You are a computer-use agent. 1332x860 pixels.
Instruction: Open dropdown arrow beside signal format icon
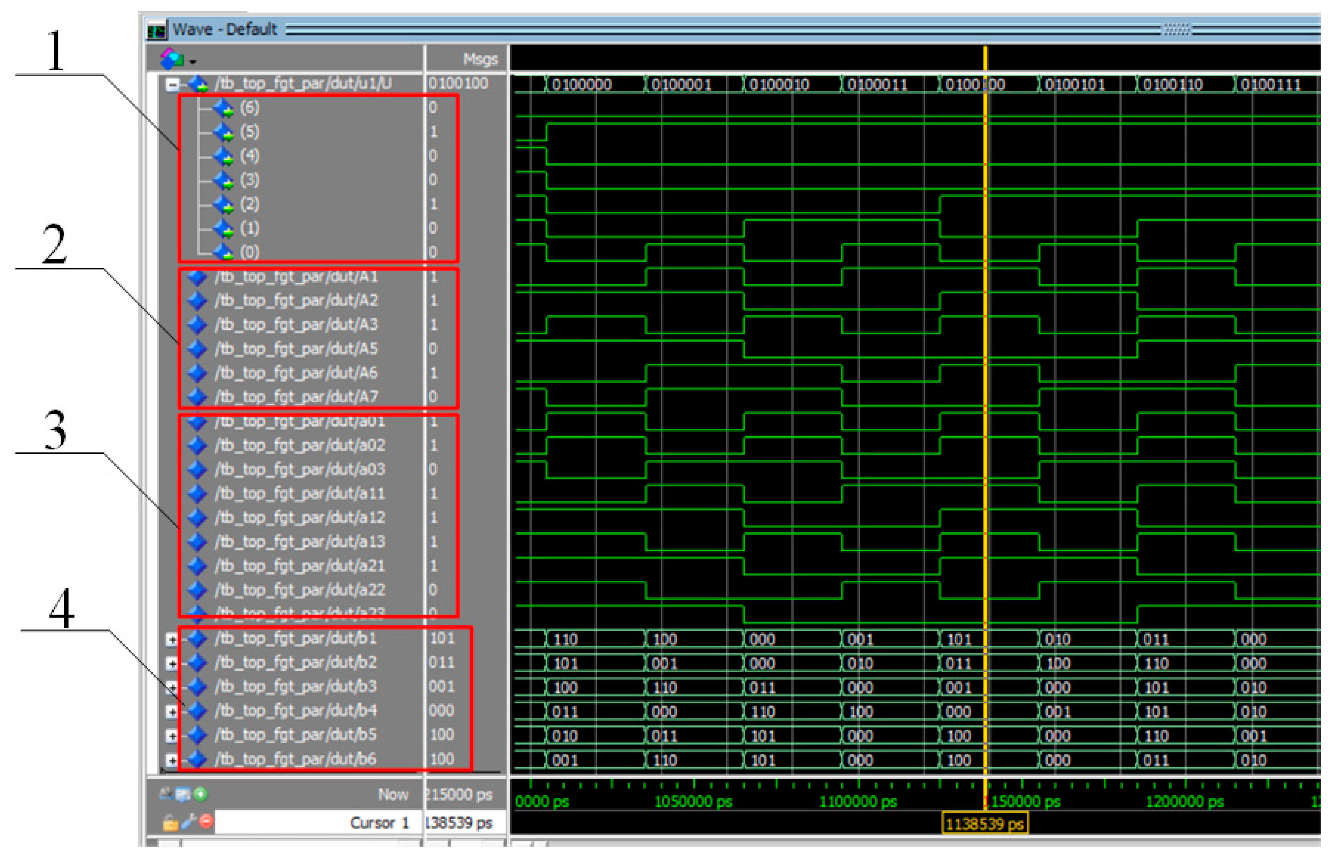point(193,62)
